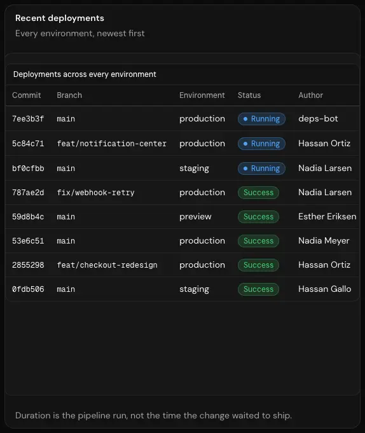Click the Success badge on the preview deployment
Screen dimensions: 365x433
[258, 217]
